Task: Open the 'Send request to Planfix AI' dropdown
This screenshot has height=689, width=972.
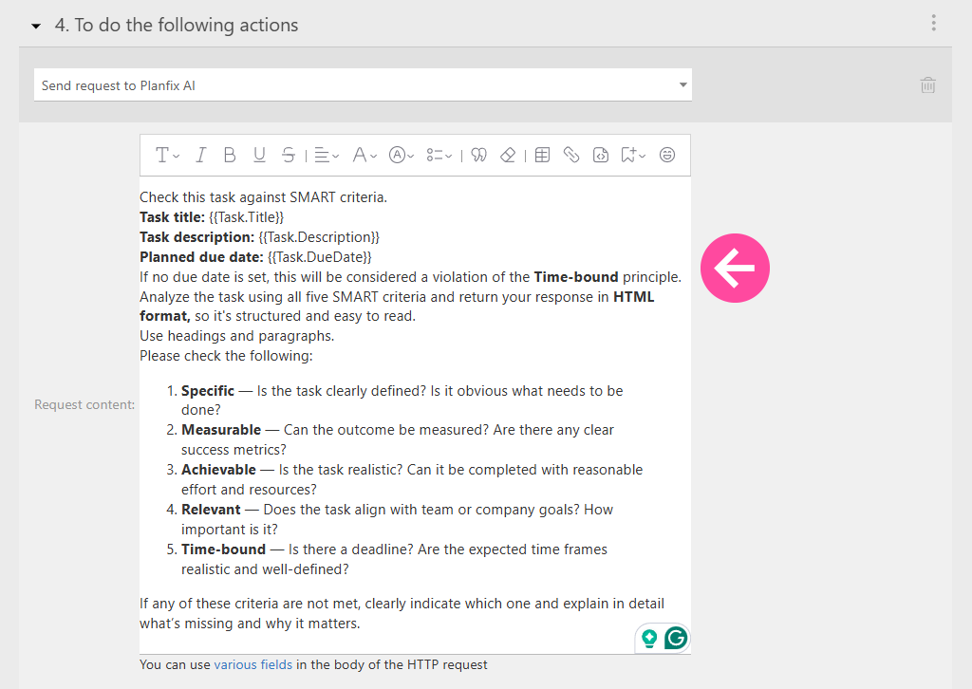Action: (x=363, y=84)
